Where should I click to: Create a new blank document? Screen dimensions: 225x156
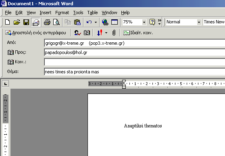[x=8, y=22]
